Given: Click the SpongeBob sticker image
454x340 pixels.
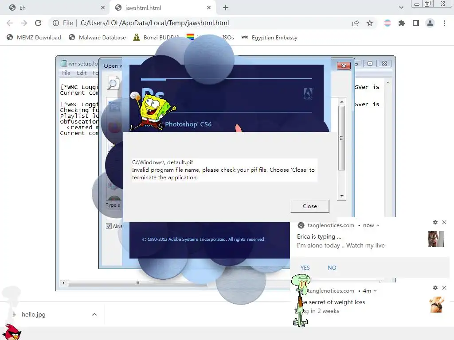Looking at the screenshot, I should (x=153, y=111).
